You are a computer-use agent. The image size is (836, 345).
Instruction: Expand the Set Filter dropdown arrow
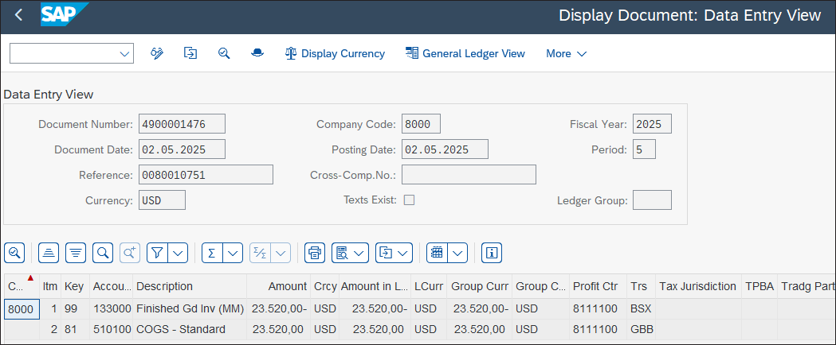tap(179, 253)
